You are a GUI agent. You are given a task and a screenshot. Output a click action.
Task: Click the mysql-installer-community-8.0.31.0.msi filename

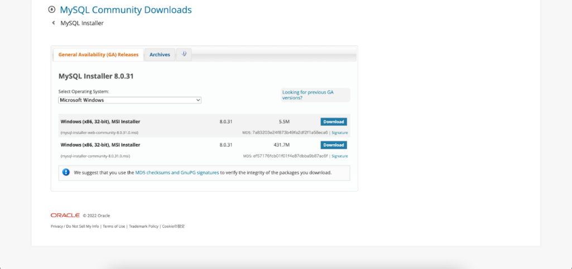pyautogui.click(x=95, y=156)
